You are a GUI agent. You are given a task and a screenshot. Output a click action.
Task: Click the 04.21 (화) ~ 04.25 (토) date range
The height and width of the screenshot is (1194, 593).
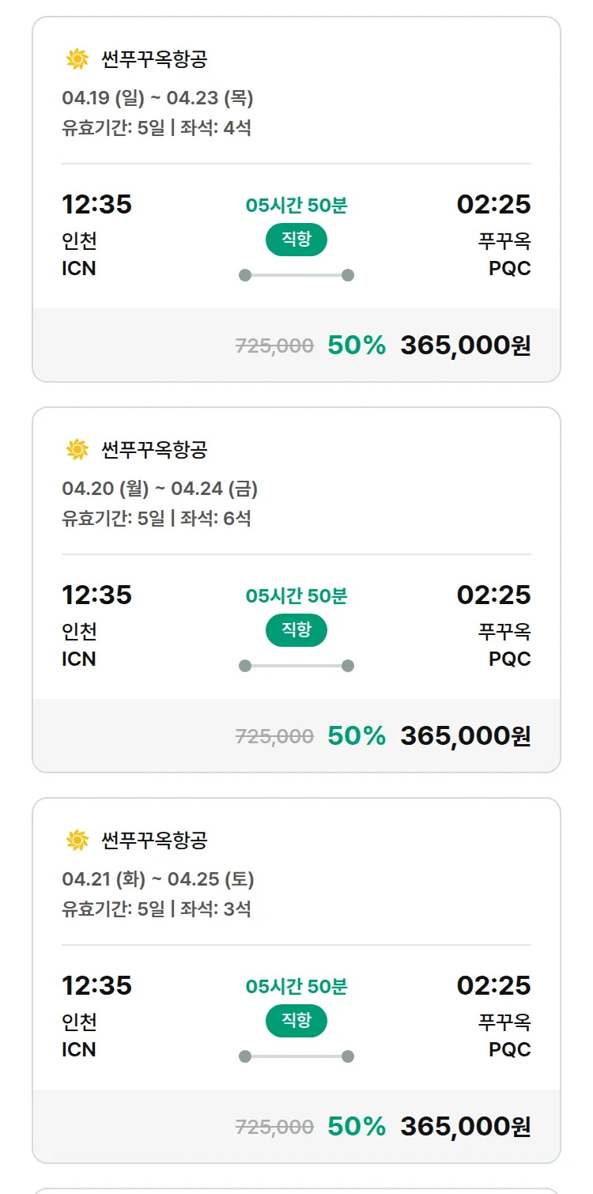tap(158, 880)
